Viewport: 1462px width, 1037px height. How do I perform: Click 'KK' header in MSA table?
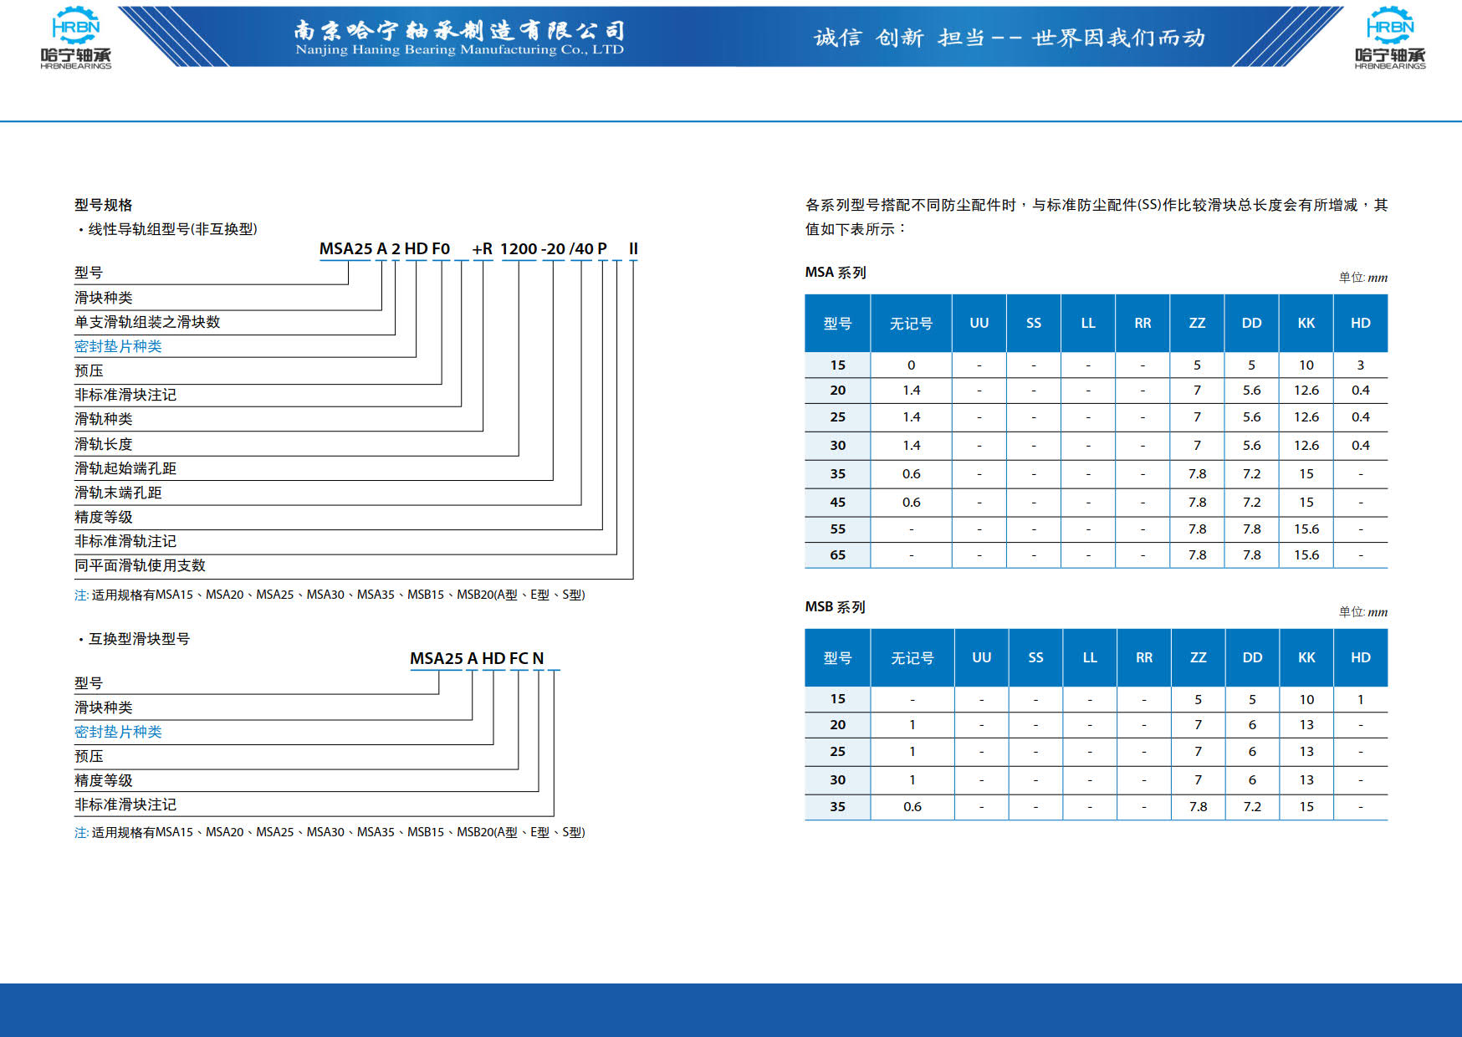click(x=1306, y=323)
